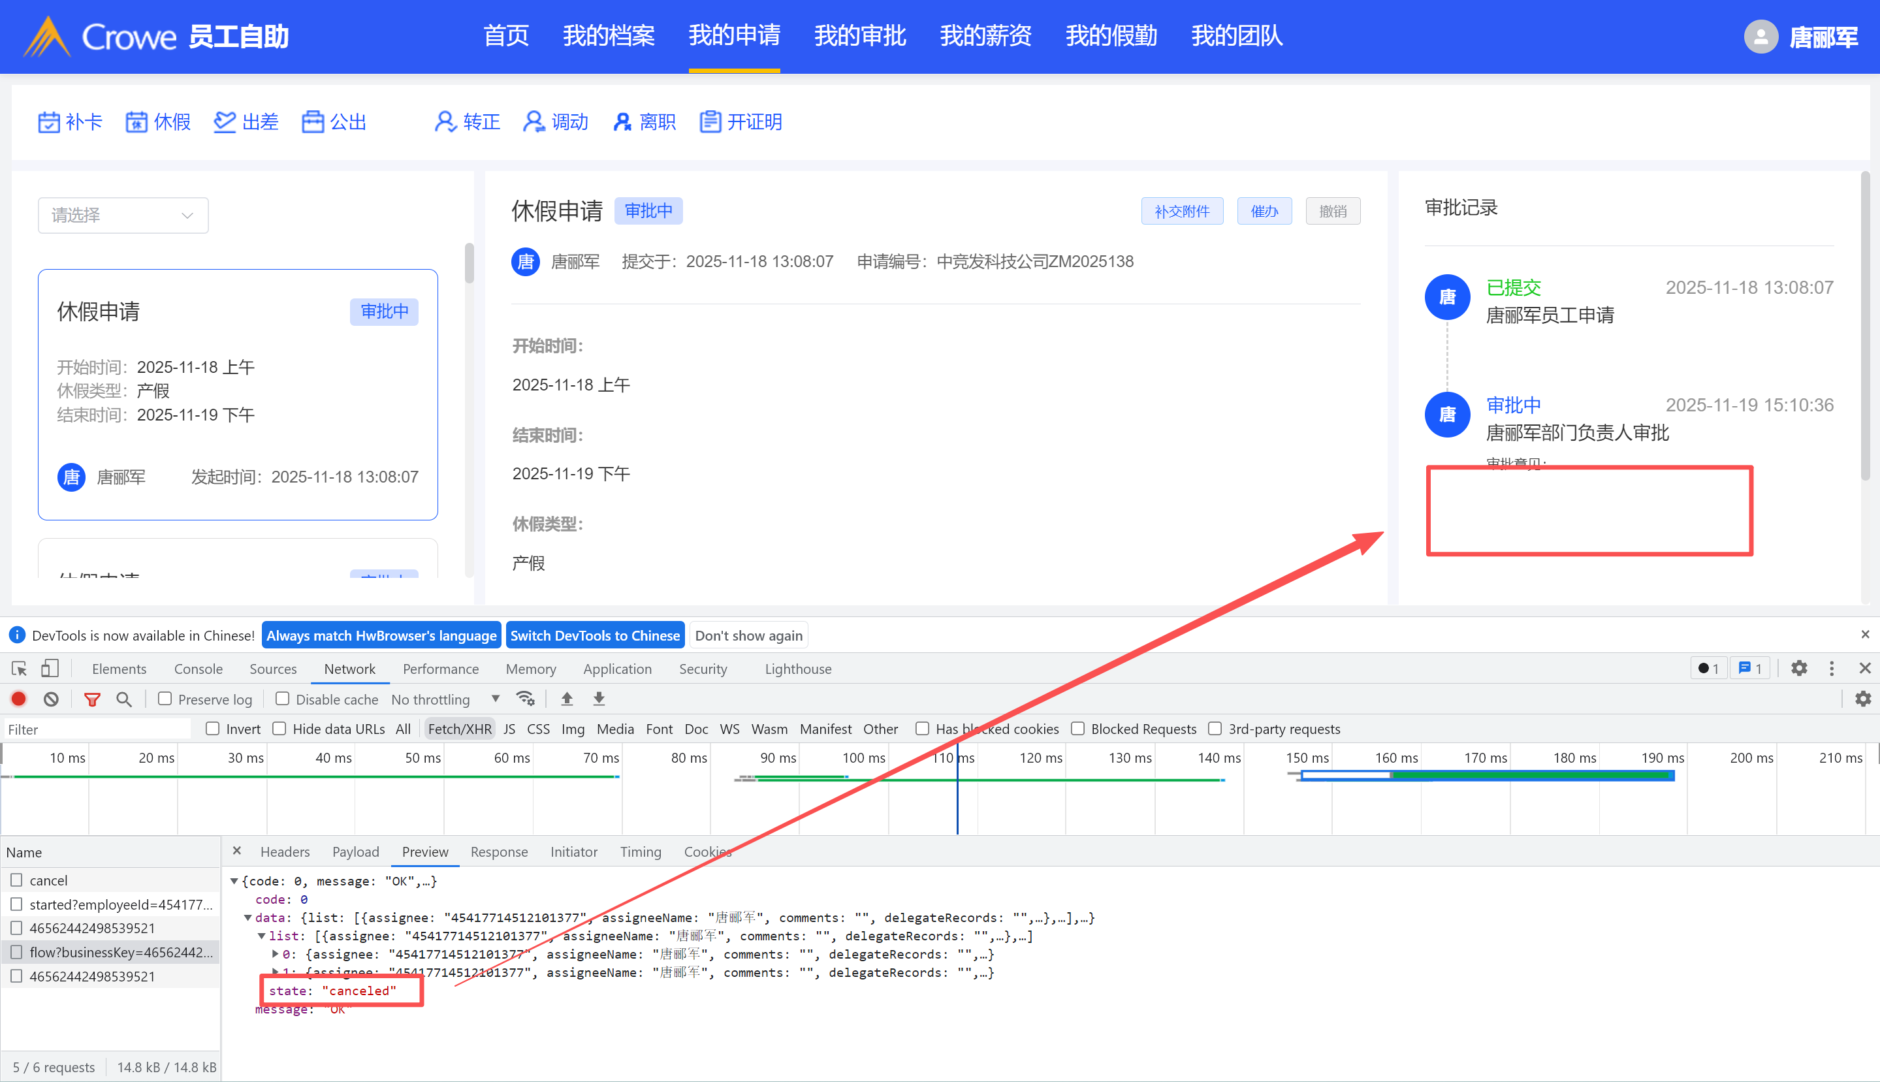The height and width of the screenshot is (1082, 1880).
Task: Collapse the data object in preview
Action: [248, 917]
